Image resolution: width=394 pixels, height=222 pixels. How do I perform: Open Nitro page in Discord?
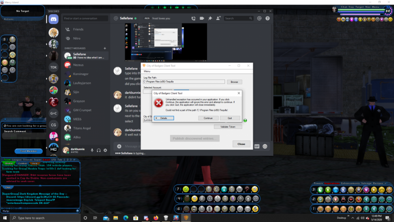85,39
